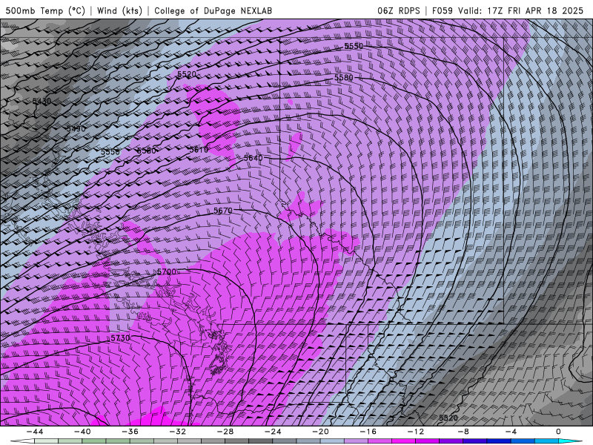
Task: Select the "Valid: 17Z FRI APR 18 2025" text
Action: [521, 10]
